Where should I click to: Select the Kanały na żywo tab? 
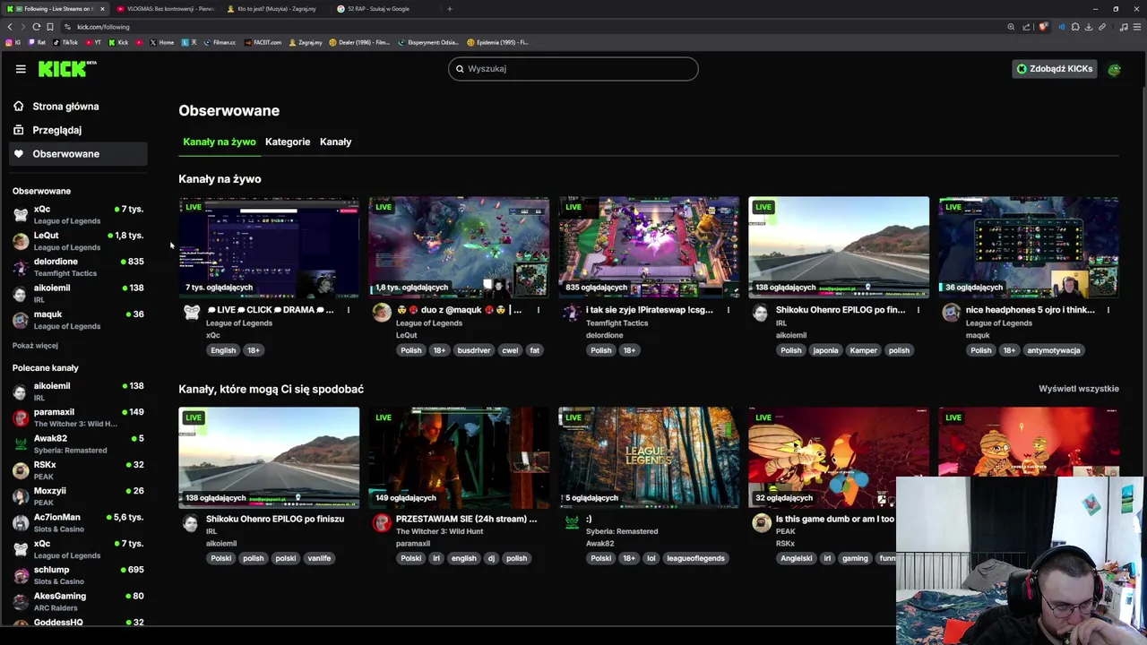pos(220,142)
